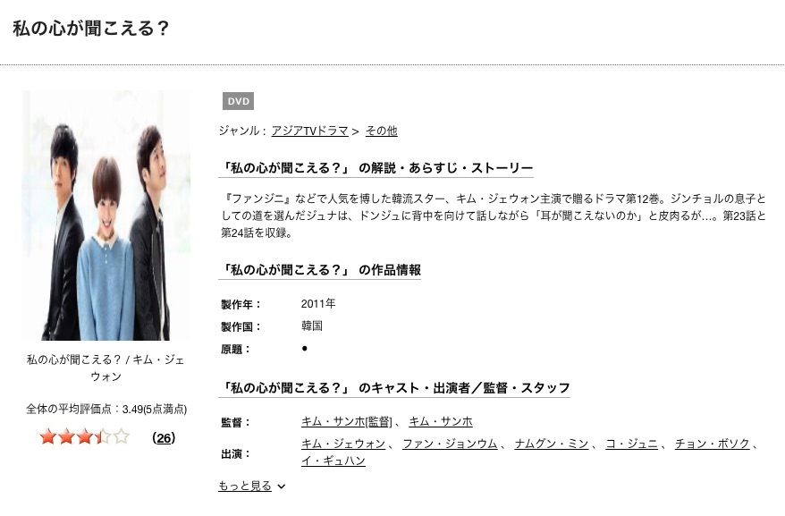This screenshot has width=785, height=516.
Task: Open the 26 reviews count link
Action: tap(164, 438)
